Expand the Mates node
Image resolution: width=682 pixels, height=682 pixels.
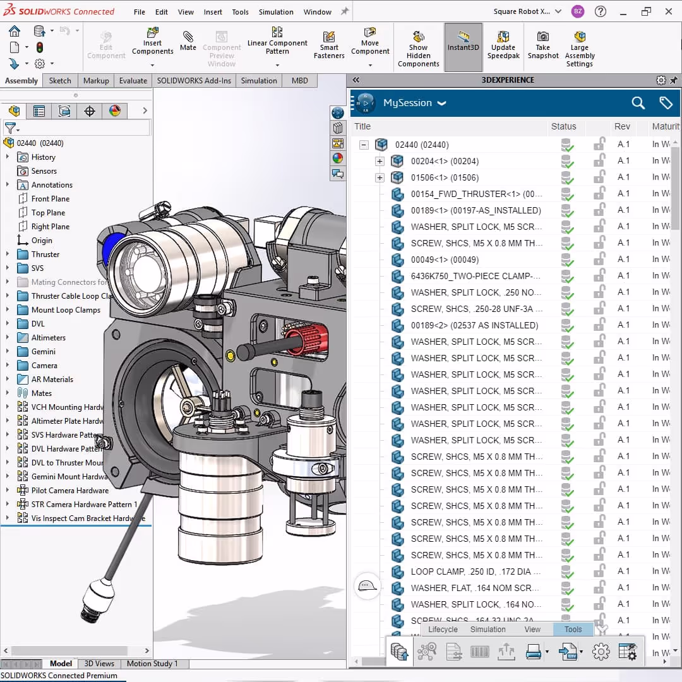tap(8, 392)
